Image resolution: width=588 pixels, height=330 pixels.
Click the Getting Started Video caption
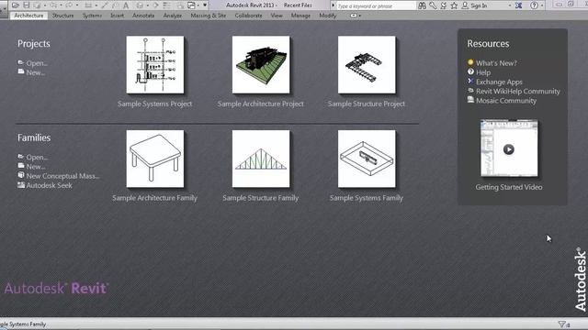coord(509,187)
